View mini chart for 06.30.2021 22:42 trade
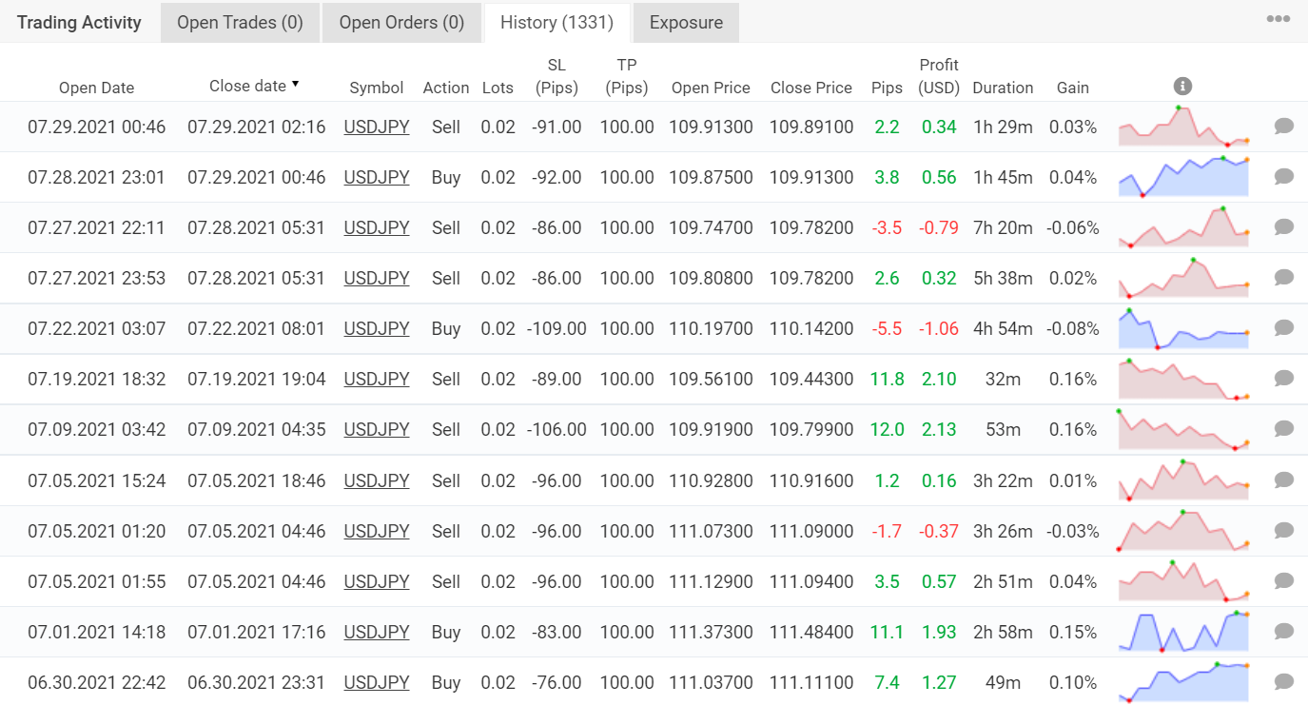 pyautogui.click(x=1183, y=682)
